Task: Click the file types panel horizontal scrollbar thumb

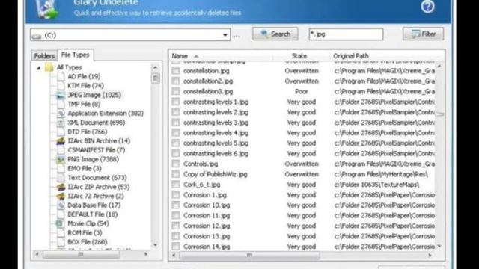Action: [x=81, y=254]
